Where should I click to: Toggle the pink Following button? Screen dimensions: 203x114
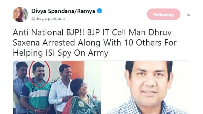[163, 14]
